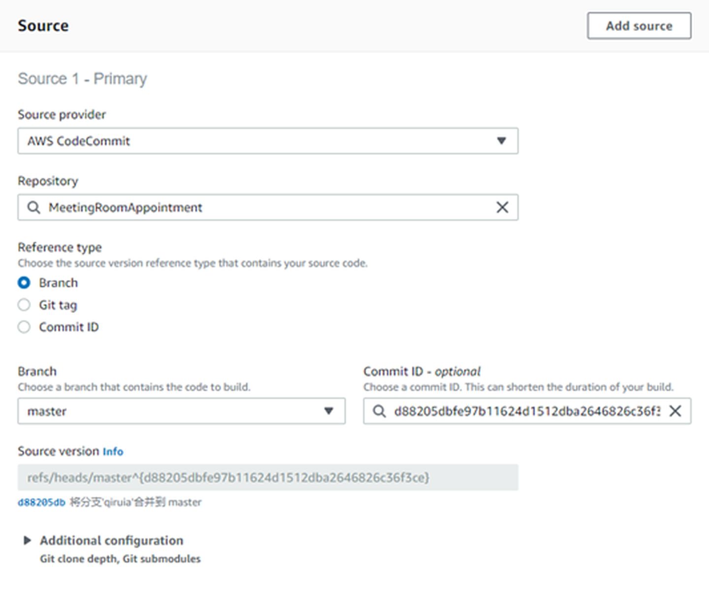
Task: Click the Source 1 - Primary heading
Action: click(x=82, y=79)
